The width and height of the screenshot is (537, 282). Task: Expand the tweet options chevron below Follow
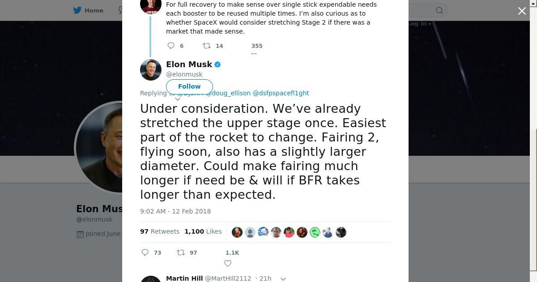pos(177,99)
